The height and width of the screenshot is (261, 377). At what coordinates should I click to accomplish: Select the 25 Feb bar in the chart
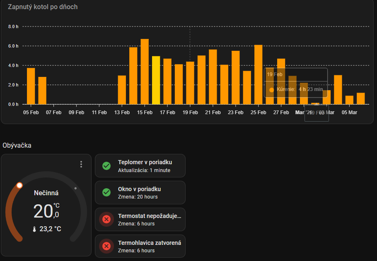(x=258, y=74)
